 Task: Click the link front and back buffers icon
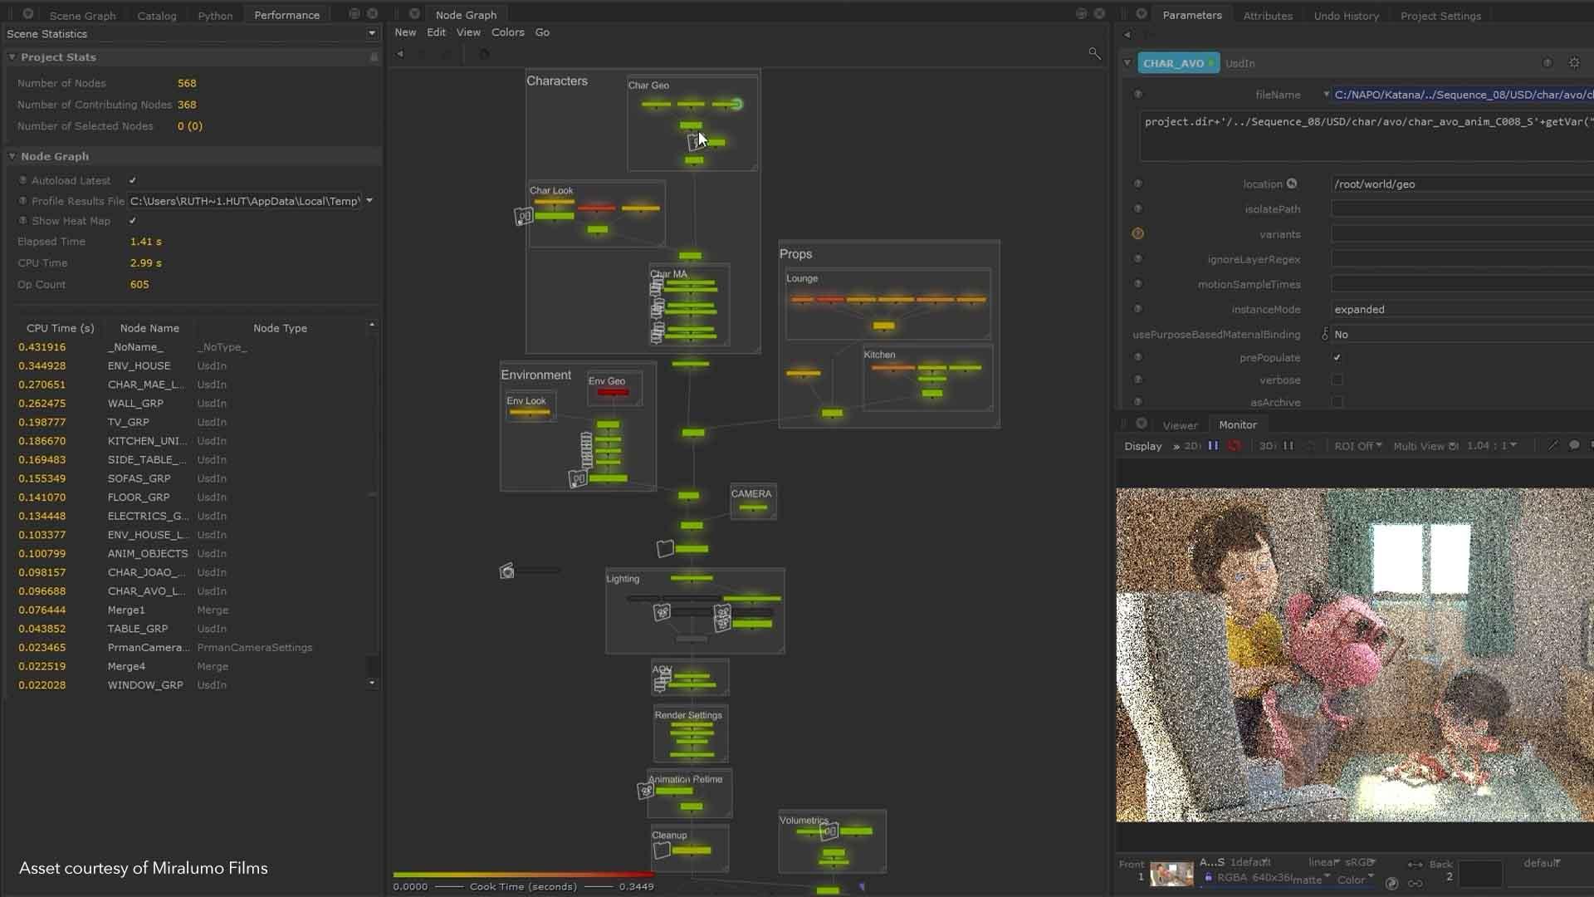tap(1416, 883)
